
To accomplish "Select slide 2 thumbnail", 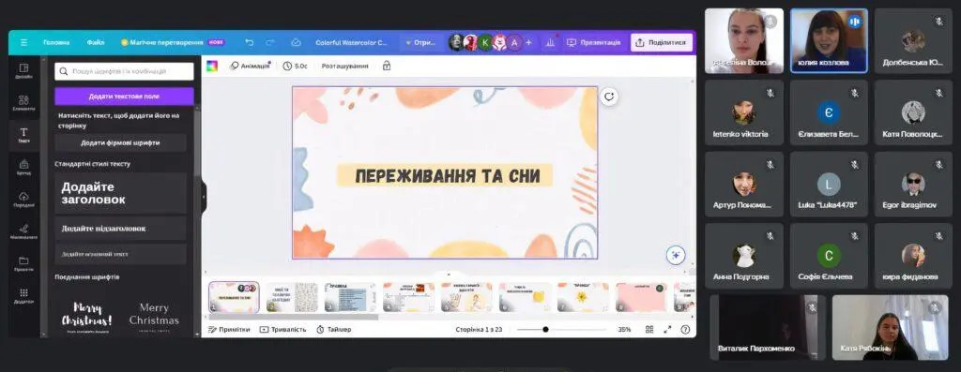I will [292, 297].
